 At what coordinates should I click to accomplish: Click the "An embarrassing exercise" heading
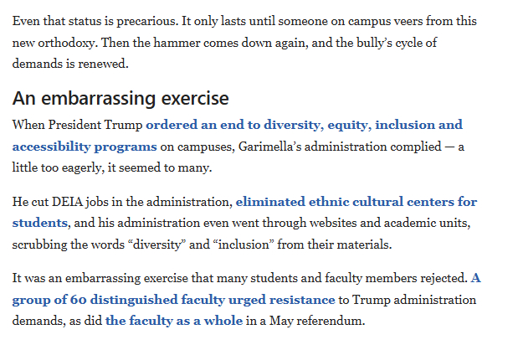(x=121, y=98)
